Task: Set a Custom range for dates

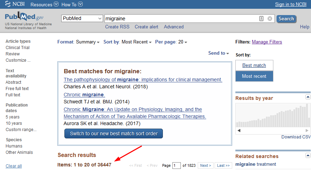Action: [21, 130]
